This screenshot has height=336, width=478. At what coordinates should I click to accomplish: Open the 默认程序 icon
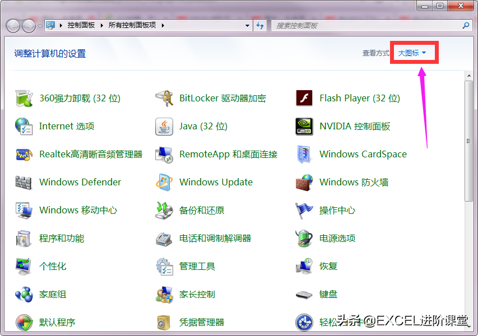[24, 323]
